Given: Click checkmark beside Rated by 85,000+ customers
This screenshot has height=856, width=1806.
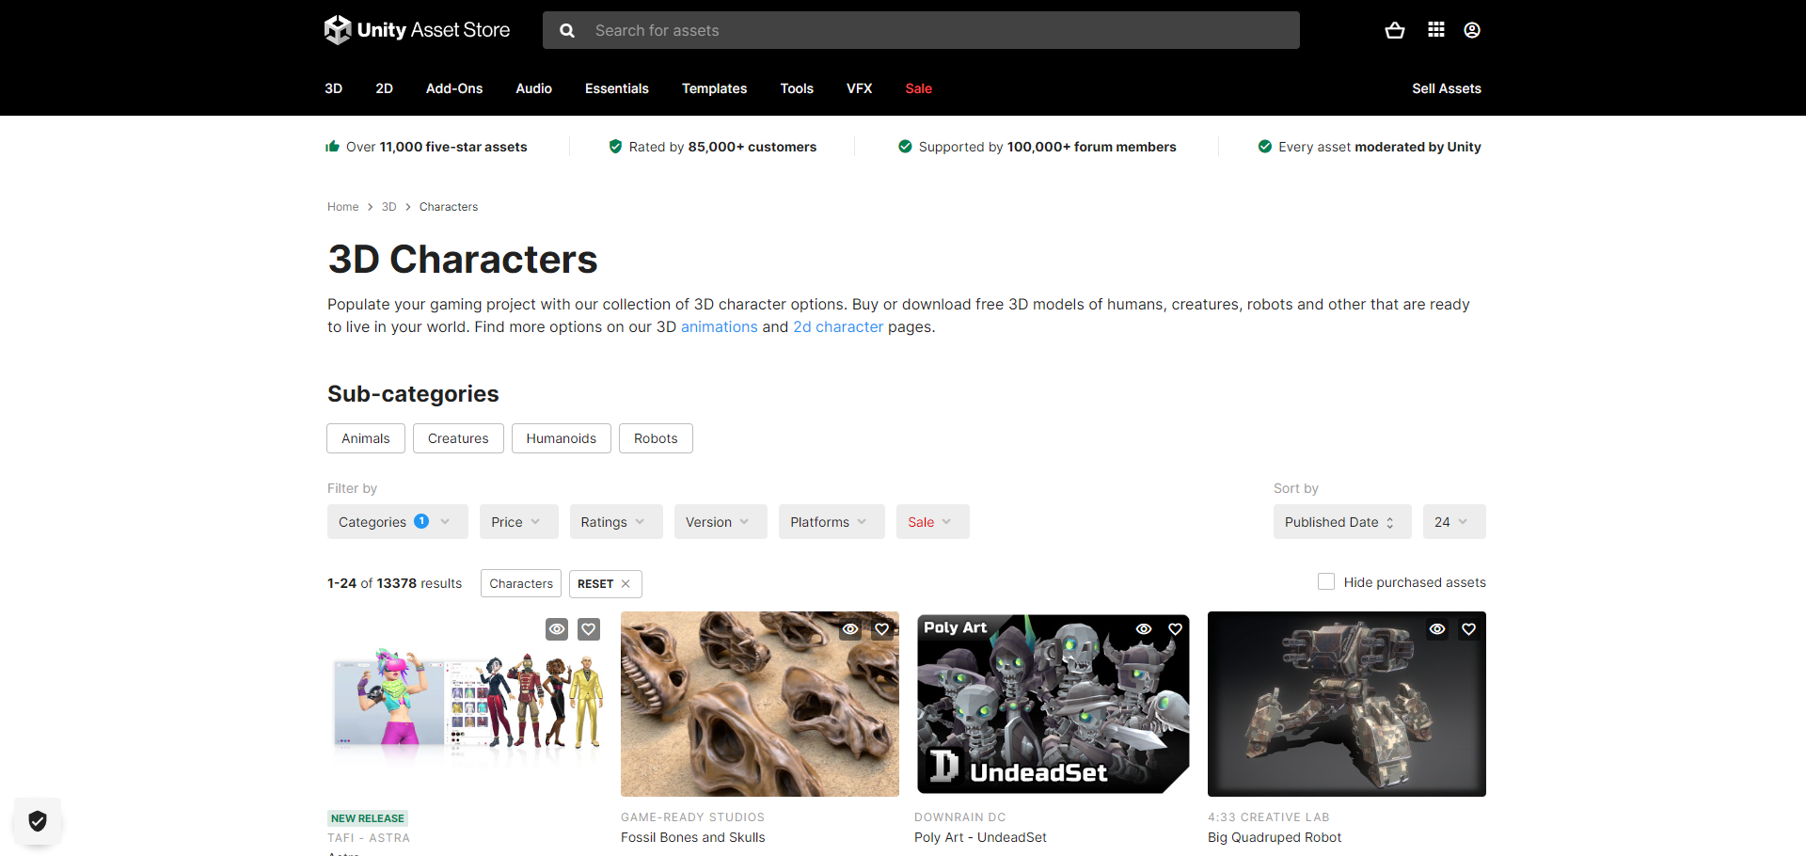Looking at the screenshot, I should coord(615,147).
